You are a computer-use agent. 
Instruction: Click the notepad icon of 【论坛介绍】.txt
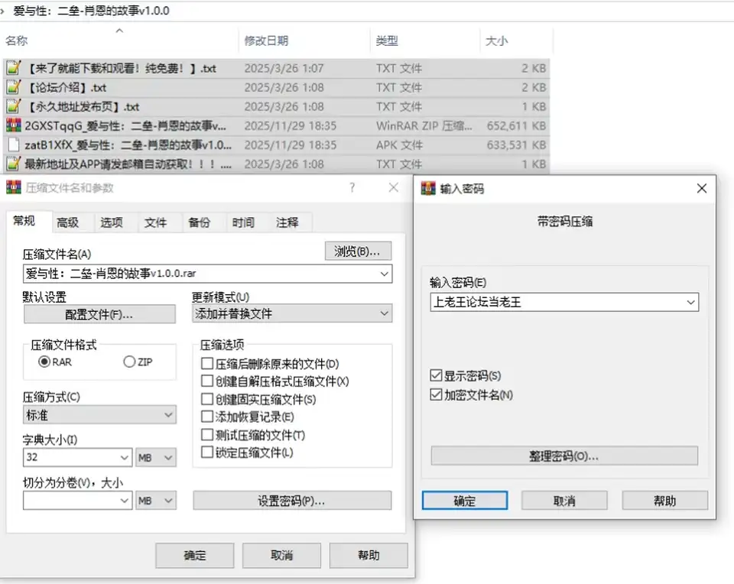coord(14,87)
